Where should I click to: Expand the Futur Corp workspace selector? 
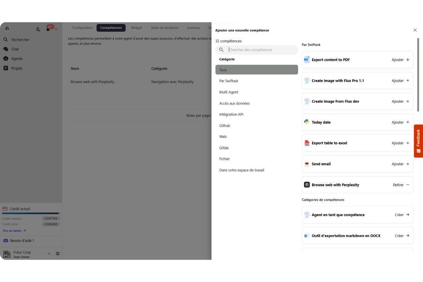(49, 253)
